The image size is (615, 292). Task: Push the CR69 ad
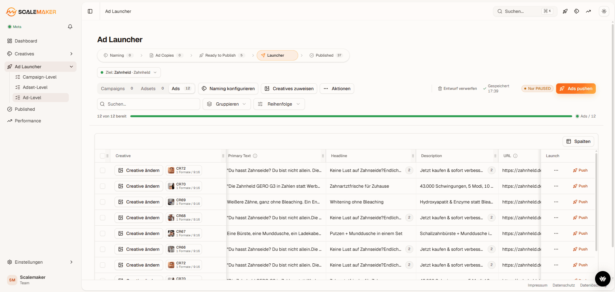580,202
